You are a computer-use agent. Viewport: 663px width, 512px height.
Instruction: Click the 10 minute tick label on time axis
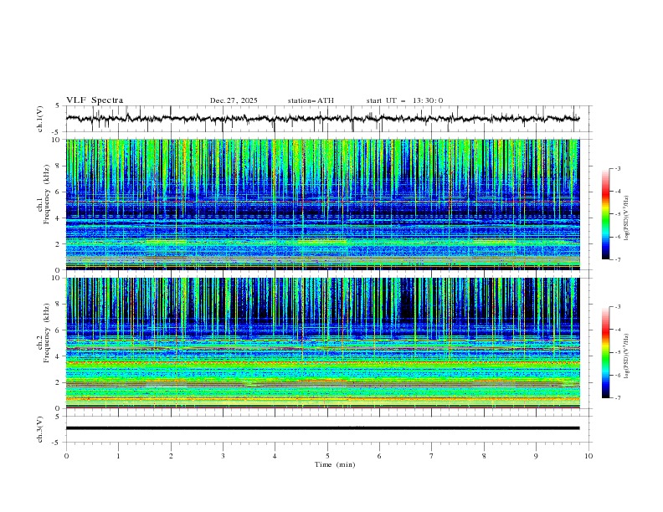tap(588, 457)
